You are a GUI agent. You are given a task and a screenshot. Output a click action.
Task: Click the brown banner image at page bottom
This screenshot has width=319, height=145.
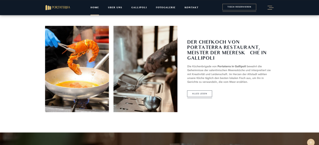pyautogui.click(x=159, y=139)
